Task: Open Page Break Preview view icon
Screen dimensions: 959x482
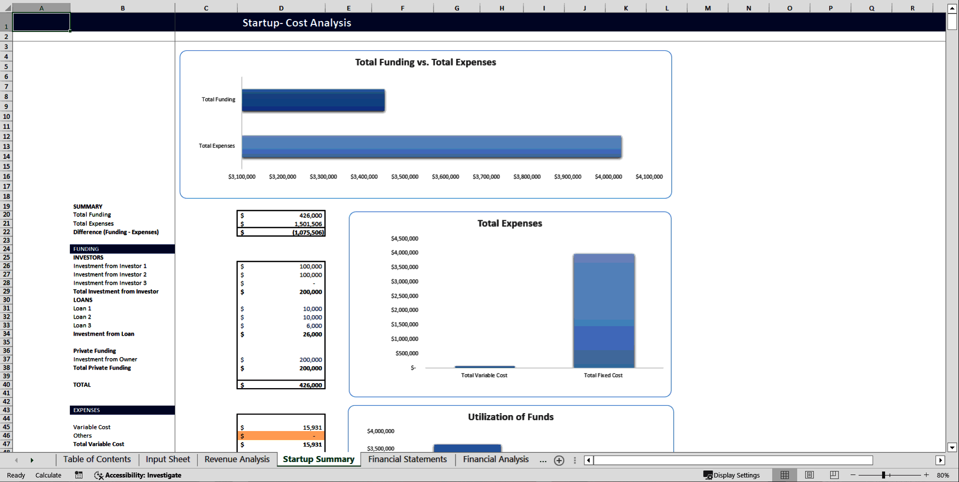Action: tap(834, 475)
